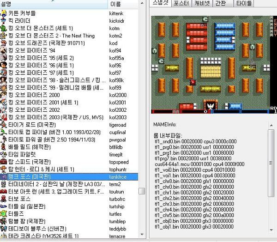
Task: Click the tf1_chr8.bin ROM file line
Action: point(194,181)
